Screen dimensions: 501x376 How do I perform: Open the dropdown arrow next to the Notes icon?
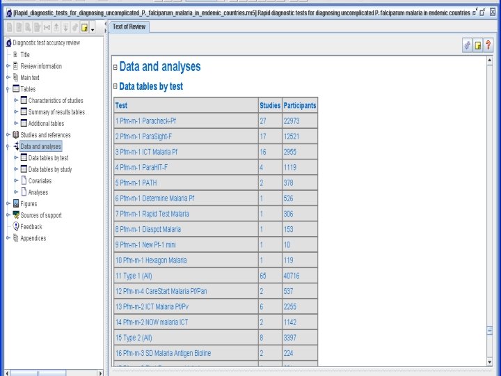(93, 29)
